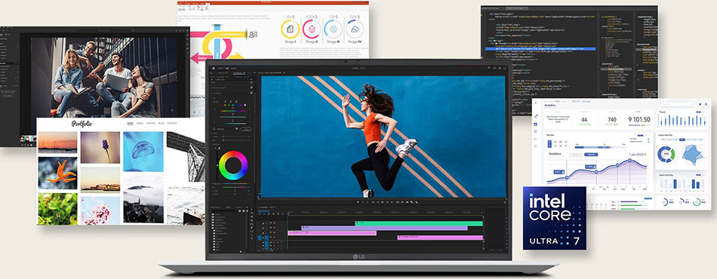Click the Stage I document icon circle
Screen dimensions: 717x279
pyautogui.click(x=290, y=29)
